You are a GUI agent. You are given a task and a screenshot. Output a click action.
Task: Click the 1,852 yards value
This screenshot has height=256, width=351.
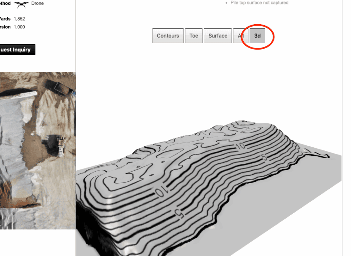[x=19, y=19]
